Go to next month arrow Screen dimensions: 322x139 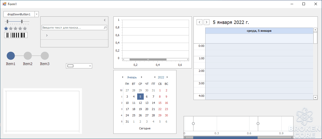pyautogui.click(x=142, y=77)
